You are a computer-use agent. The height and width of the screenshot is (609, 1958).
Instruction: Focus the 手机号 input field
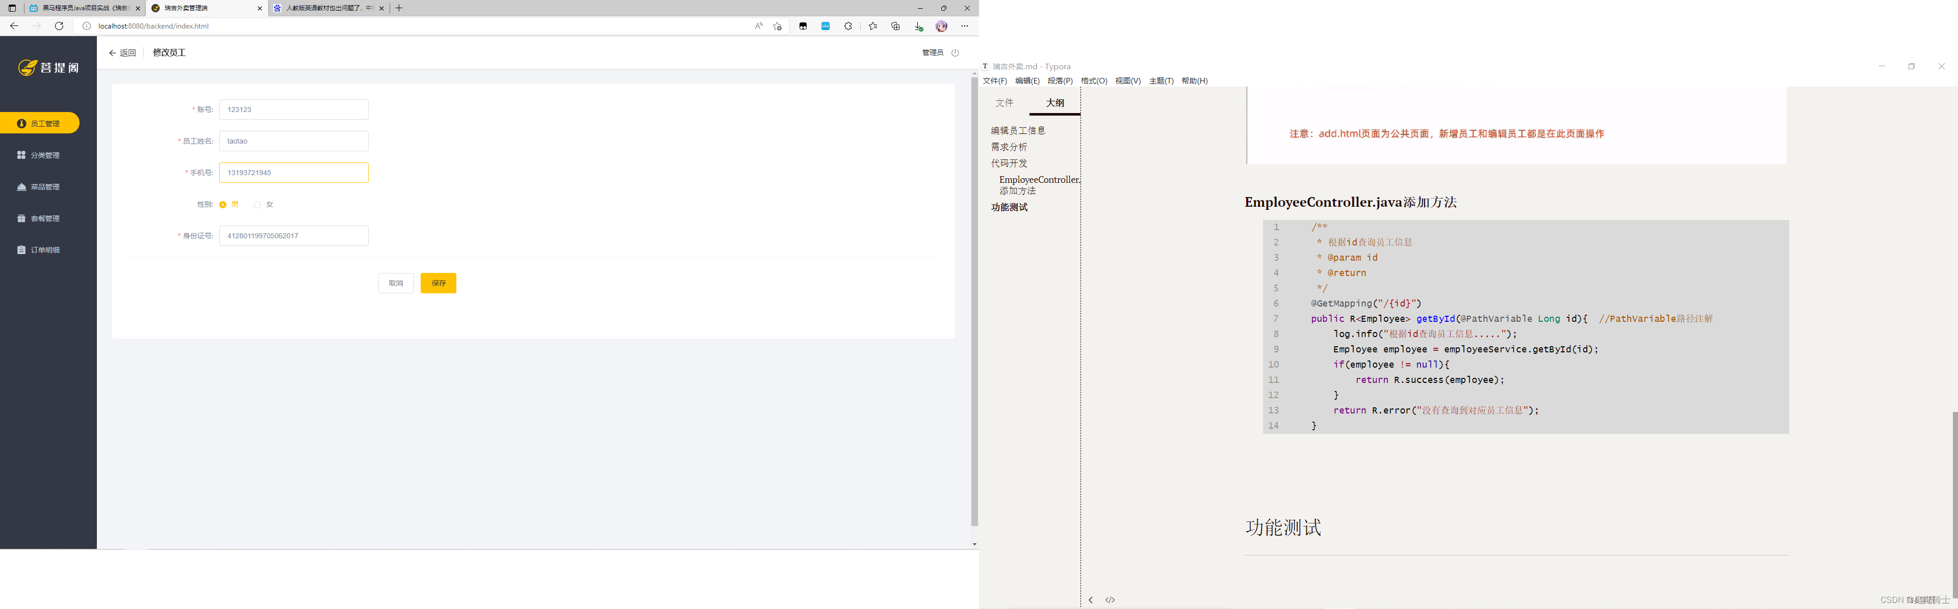point(294,173)
